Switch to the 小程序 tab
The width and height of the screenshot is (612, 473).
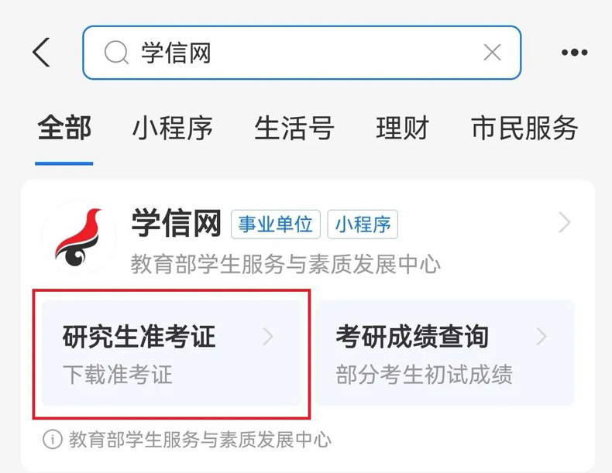(173, 129)
